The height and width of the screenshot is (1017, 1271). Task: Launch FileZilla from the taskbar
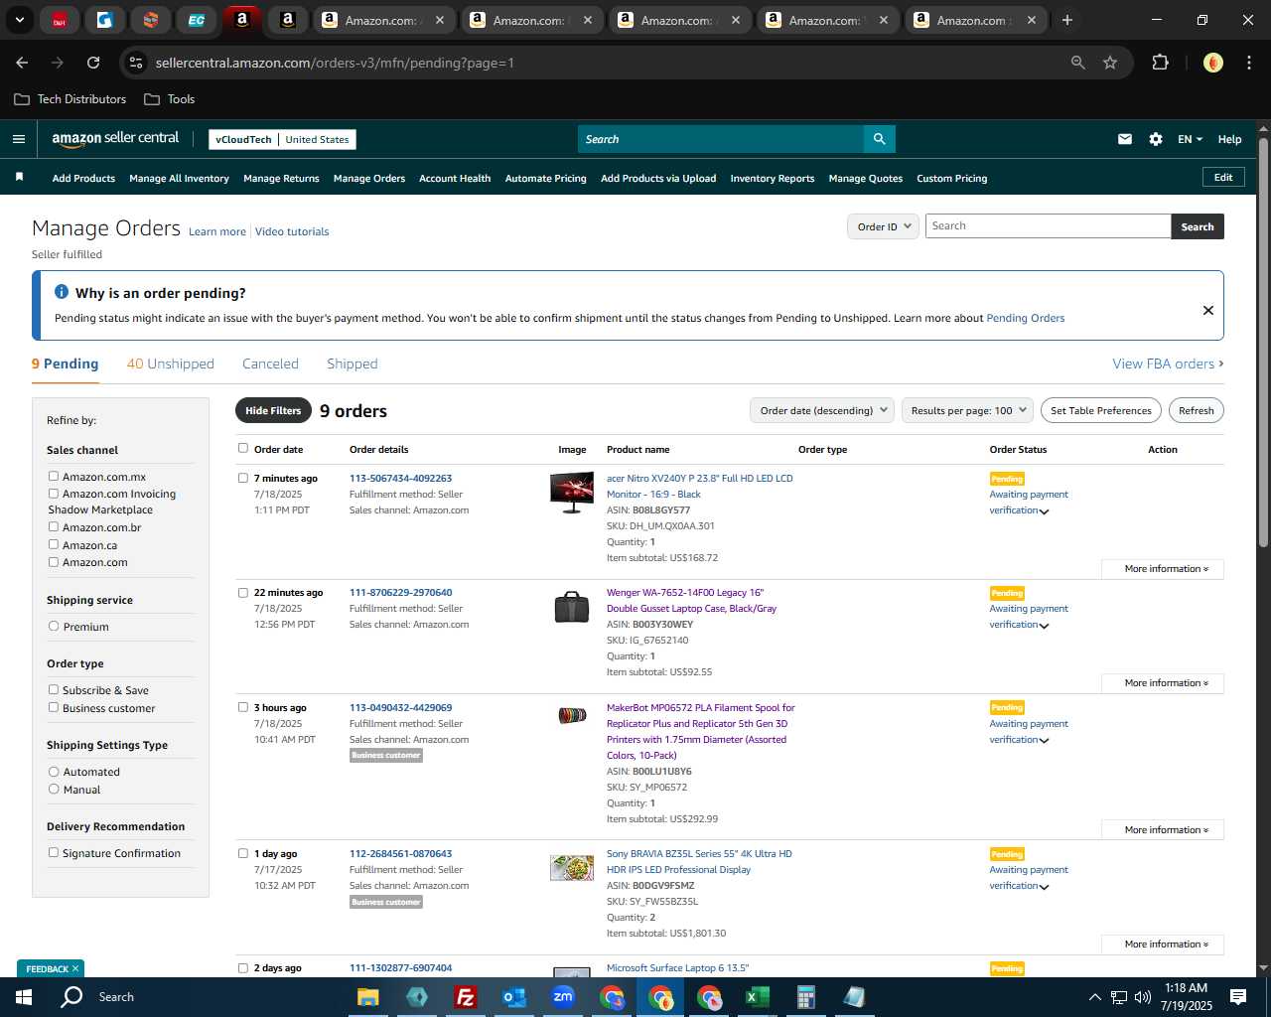(x=465, y=997)
